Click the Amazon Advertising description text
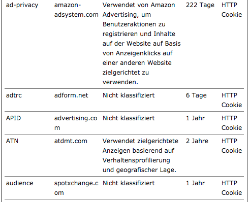Image resolution: width=249 pixels, height=202 pixels. [x=141, y=44]
